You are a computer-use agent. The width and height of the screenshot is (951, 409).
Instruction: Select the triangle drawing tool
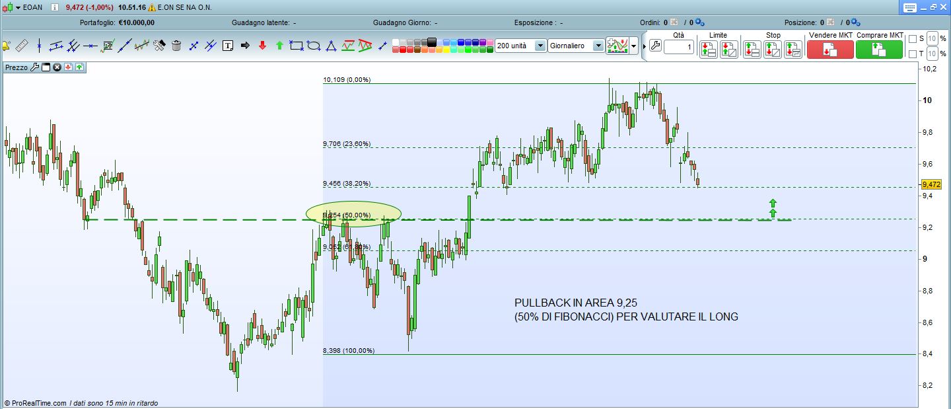(x=331, y=46)
